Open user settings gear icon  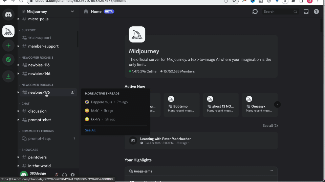tap(72, 175)
